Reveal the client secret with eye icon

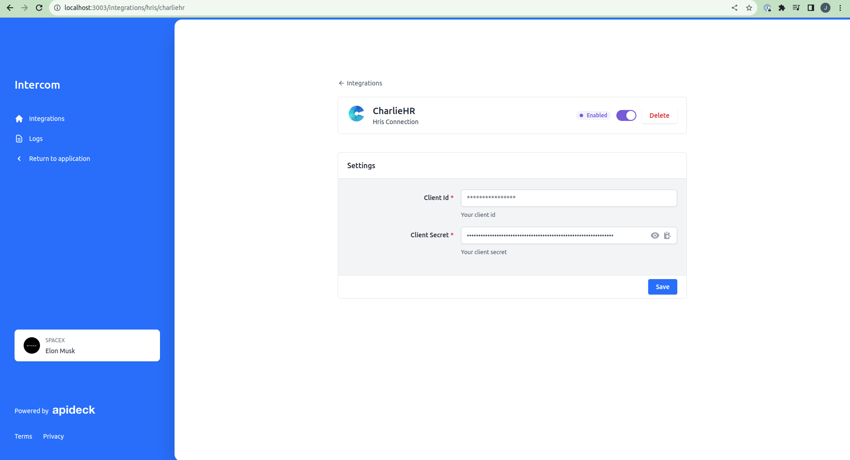click(655, 235)
